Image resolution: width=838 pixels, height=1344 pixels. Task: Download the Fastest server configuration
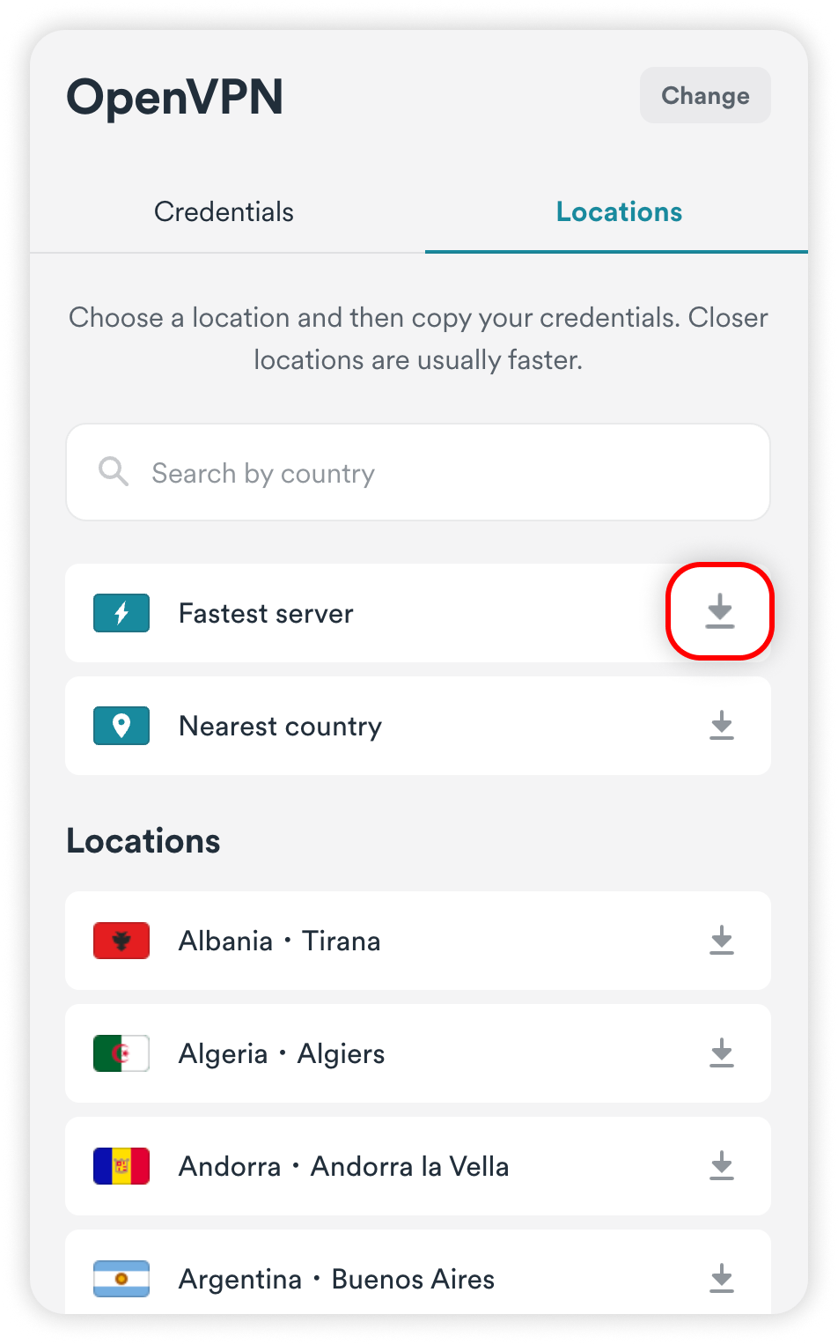720,611
